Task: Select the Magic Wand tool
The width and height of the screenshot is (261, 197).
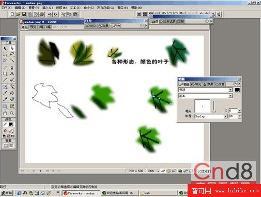Action: pyautogui.click(x=12, y=60)
